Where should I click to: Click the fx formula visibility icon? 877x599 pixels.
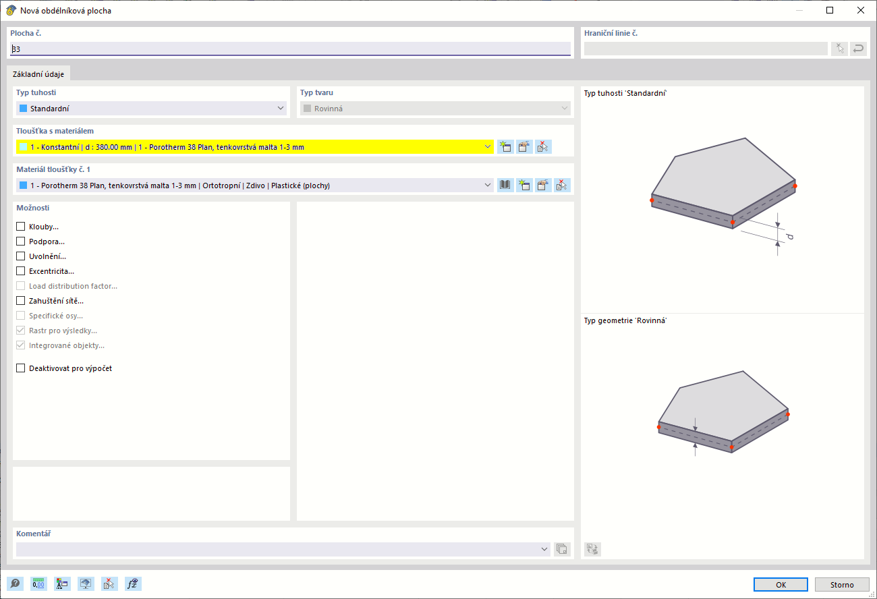133,584
